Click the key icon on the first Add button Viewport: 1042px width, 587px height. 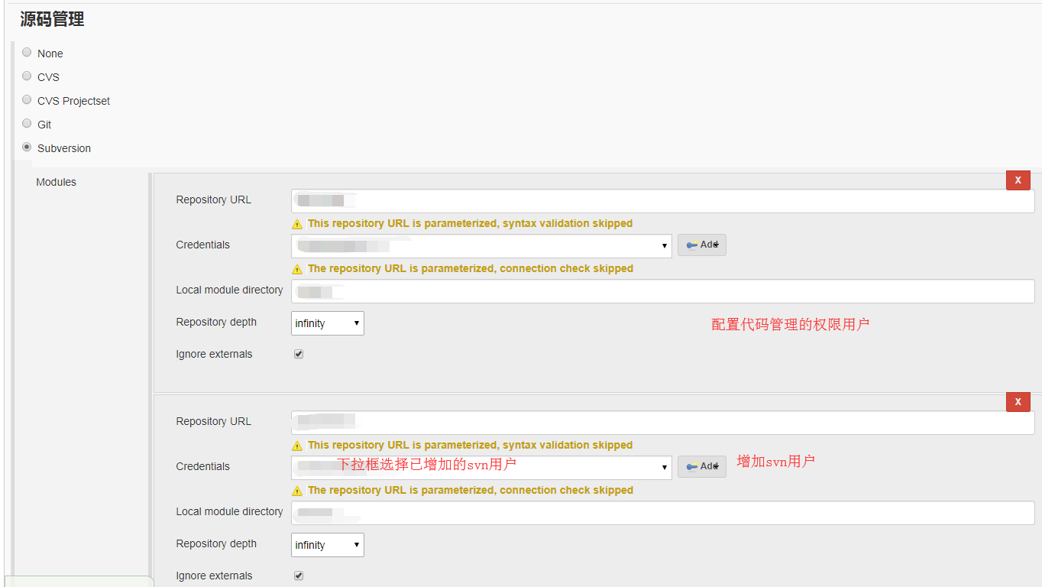[691, 245]
